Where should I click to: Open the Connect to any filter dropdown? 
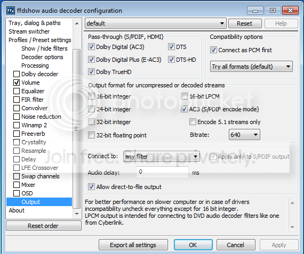pos(161,157)
